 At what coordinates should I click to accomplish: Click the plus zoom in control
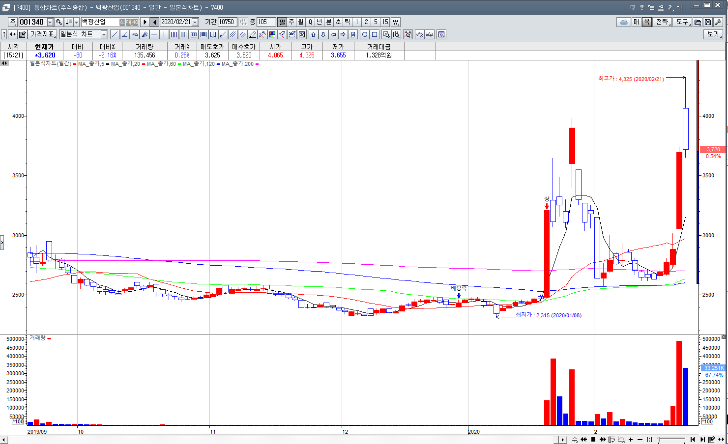point(631,440)
